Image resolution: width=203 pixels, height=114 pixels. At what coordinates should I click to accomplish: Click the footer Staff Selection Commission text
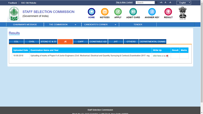[x=100, y=110]
